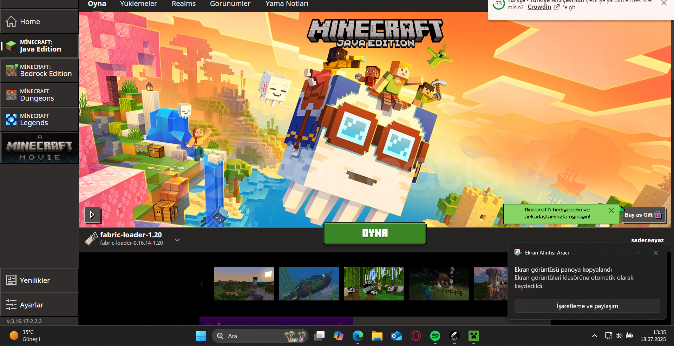Click the Buy as Gift button

[643, 215]
